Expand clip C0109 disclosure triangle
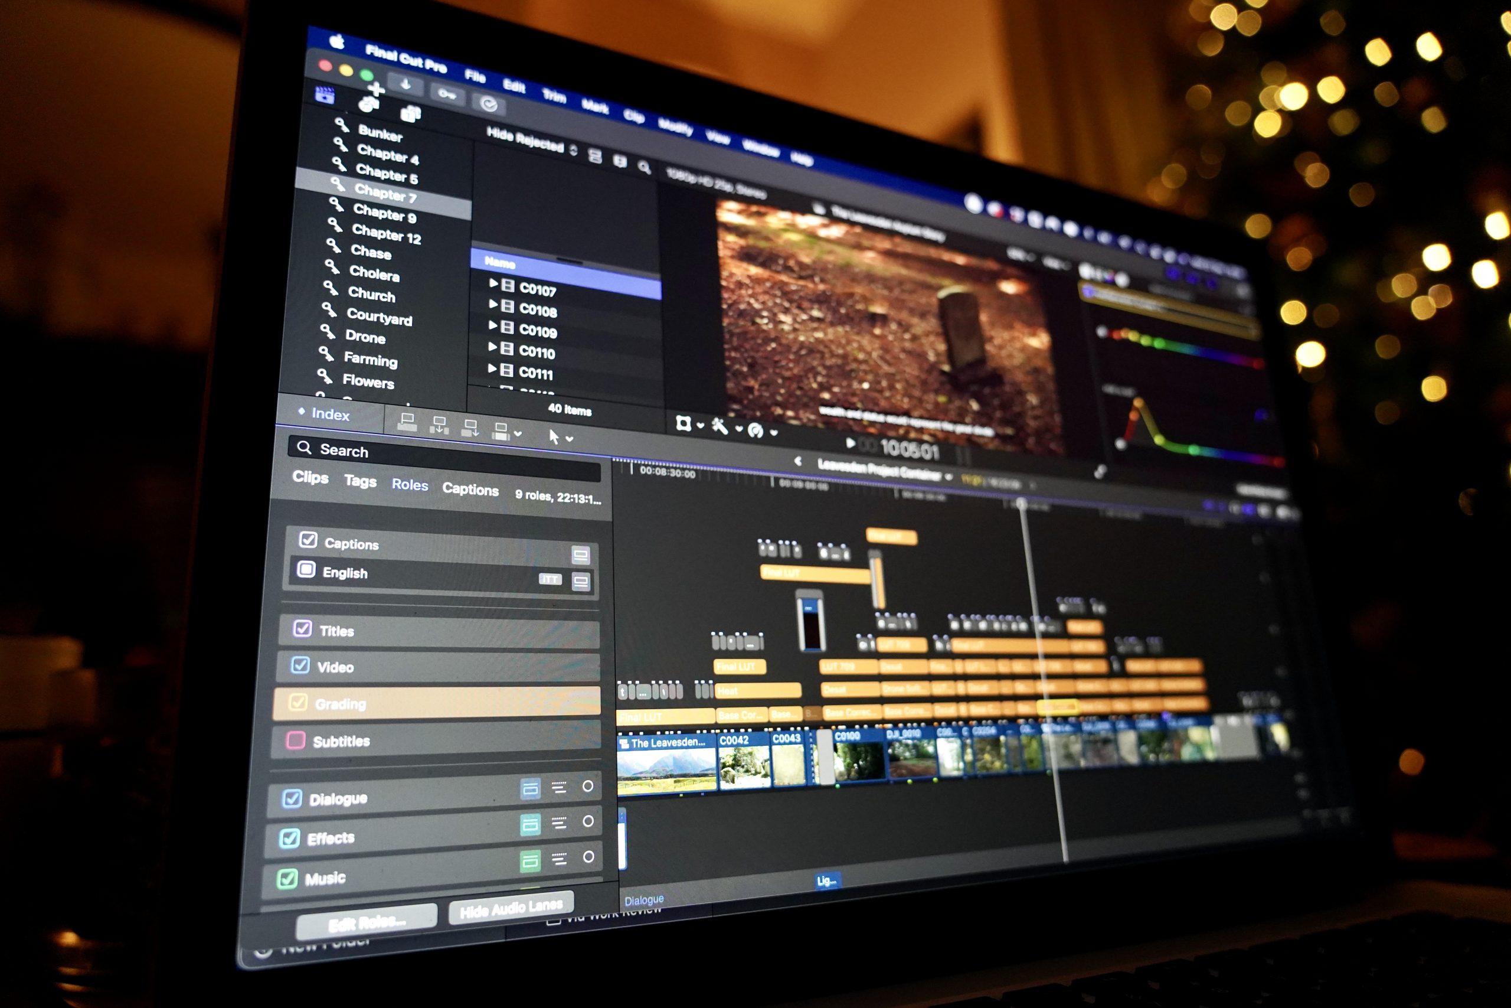 tap(493, 325)
